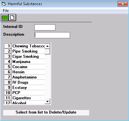Screen dimensions: 129x121
Task: Click row number 10 header cell
Action: coord(8,93)
